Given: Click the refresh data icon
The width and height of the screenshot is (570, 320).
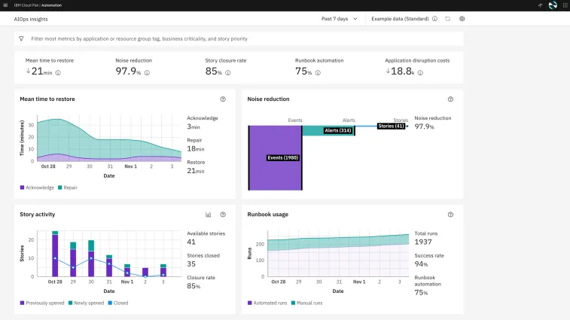Looking at the screenshot, I should click(x=448, y=19).
